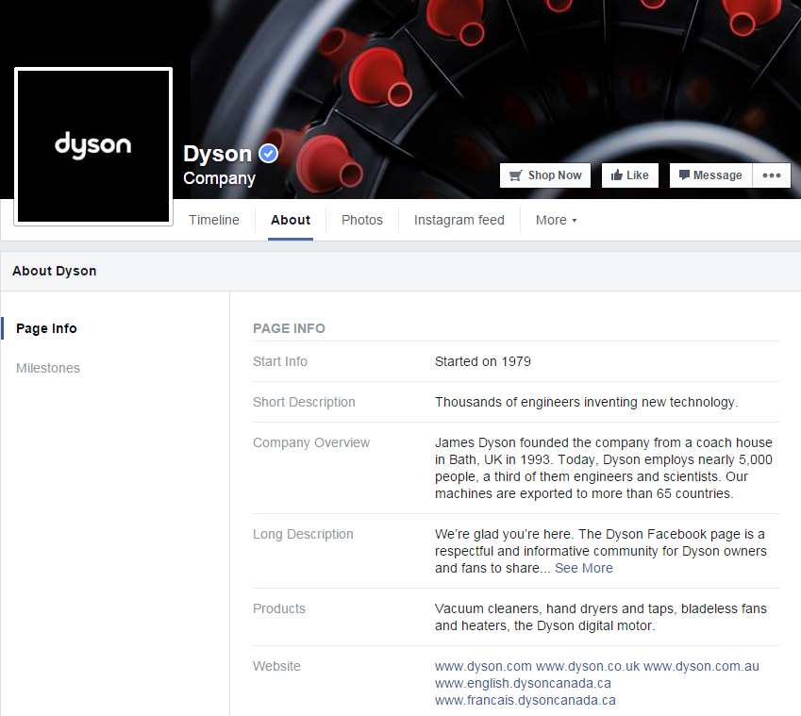This screenshot has height=716, width=801.
Task: Click the 'PAGE INFO' section heading
Action: tap(289, 328)
